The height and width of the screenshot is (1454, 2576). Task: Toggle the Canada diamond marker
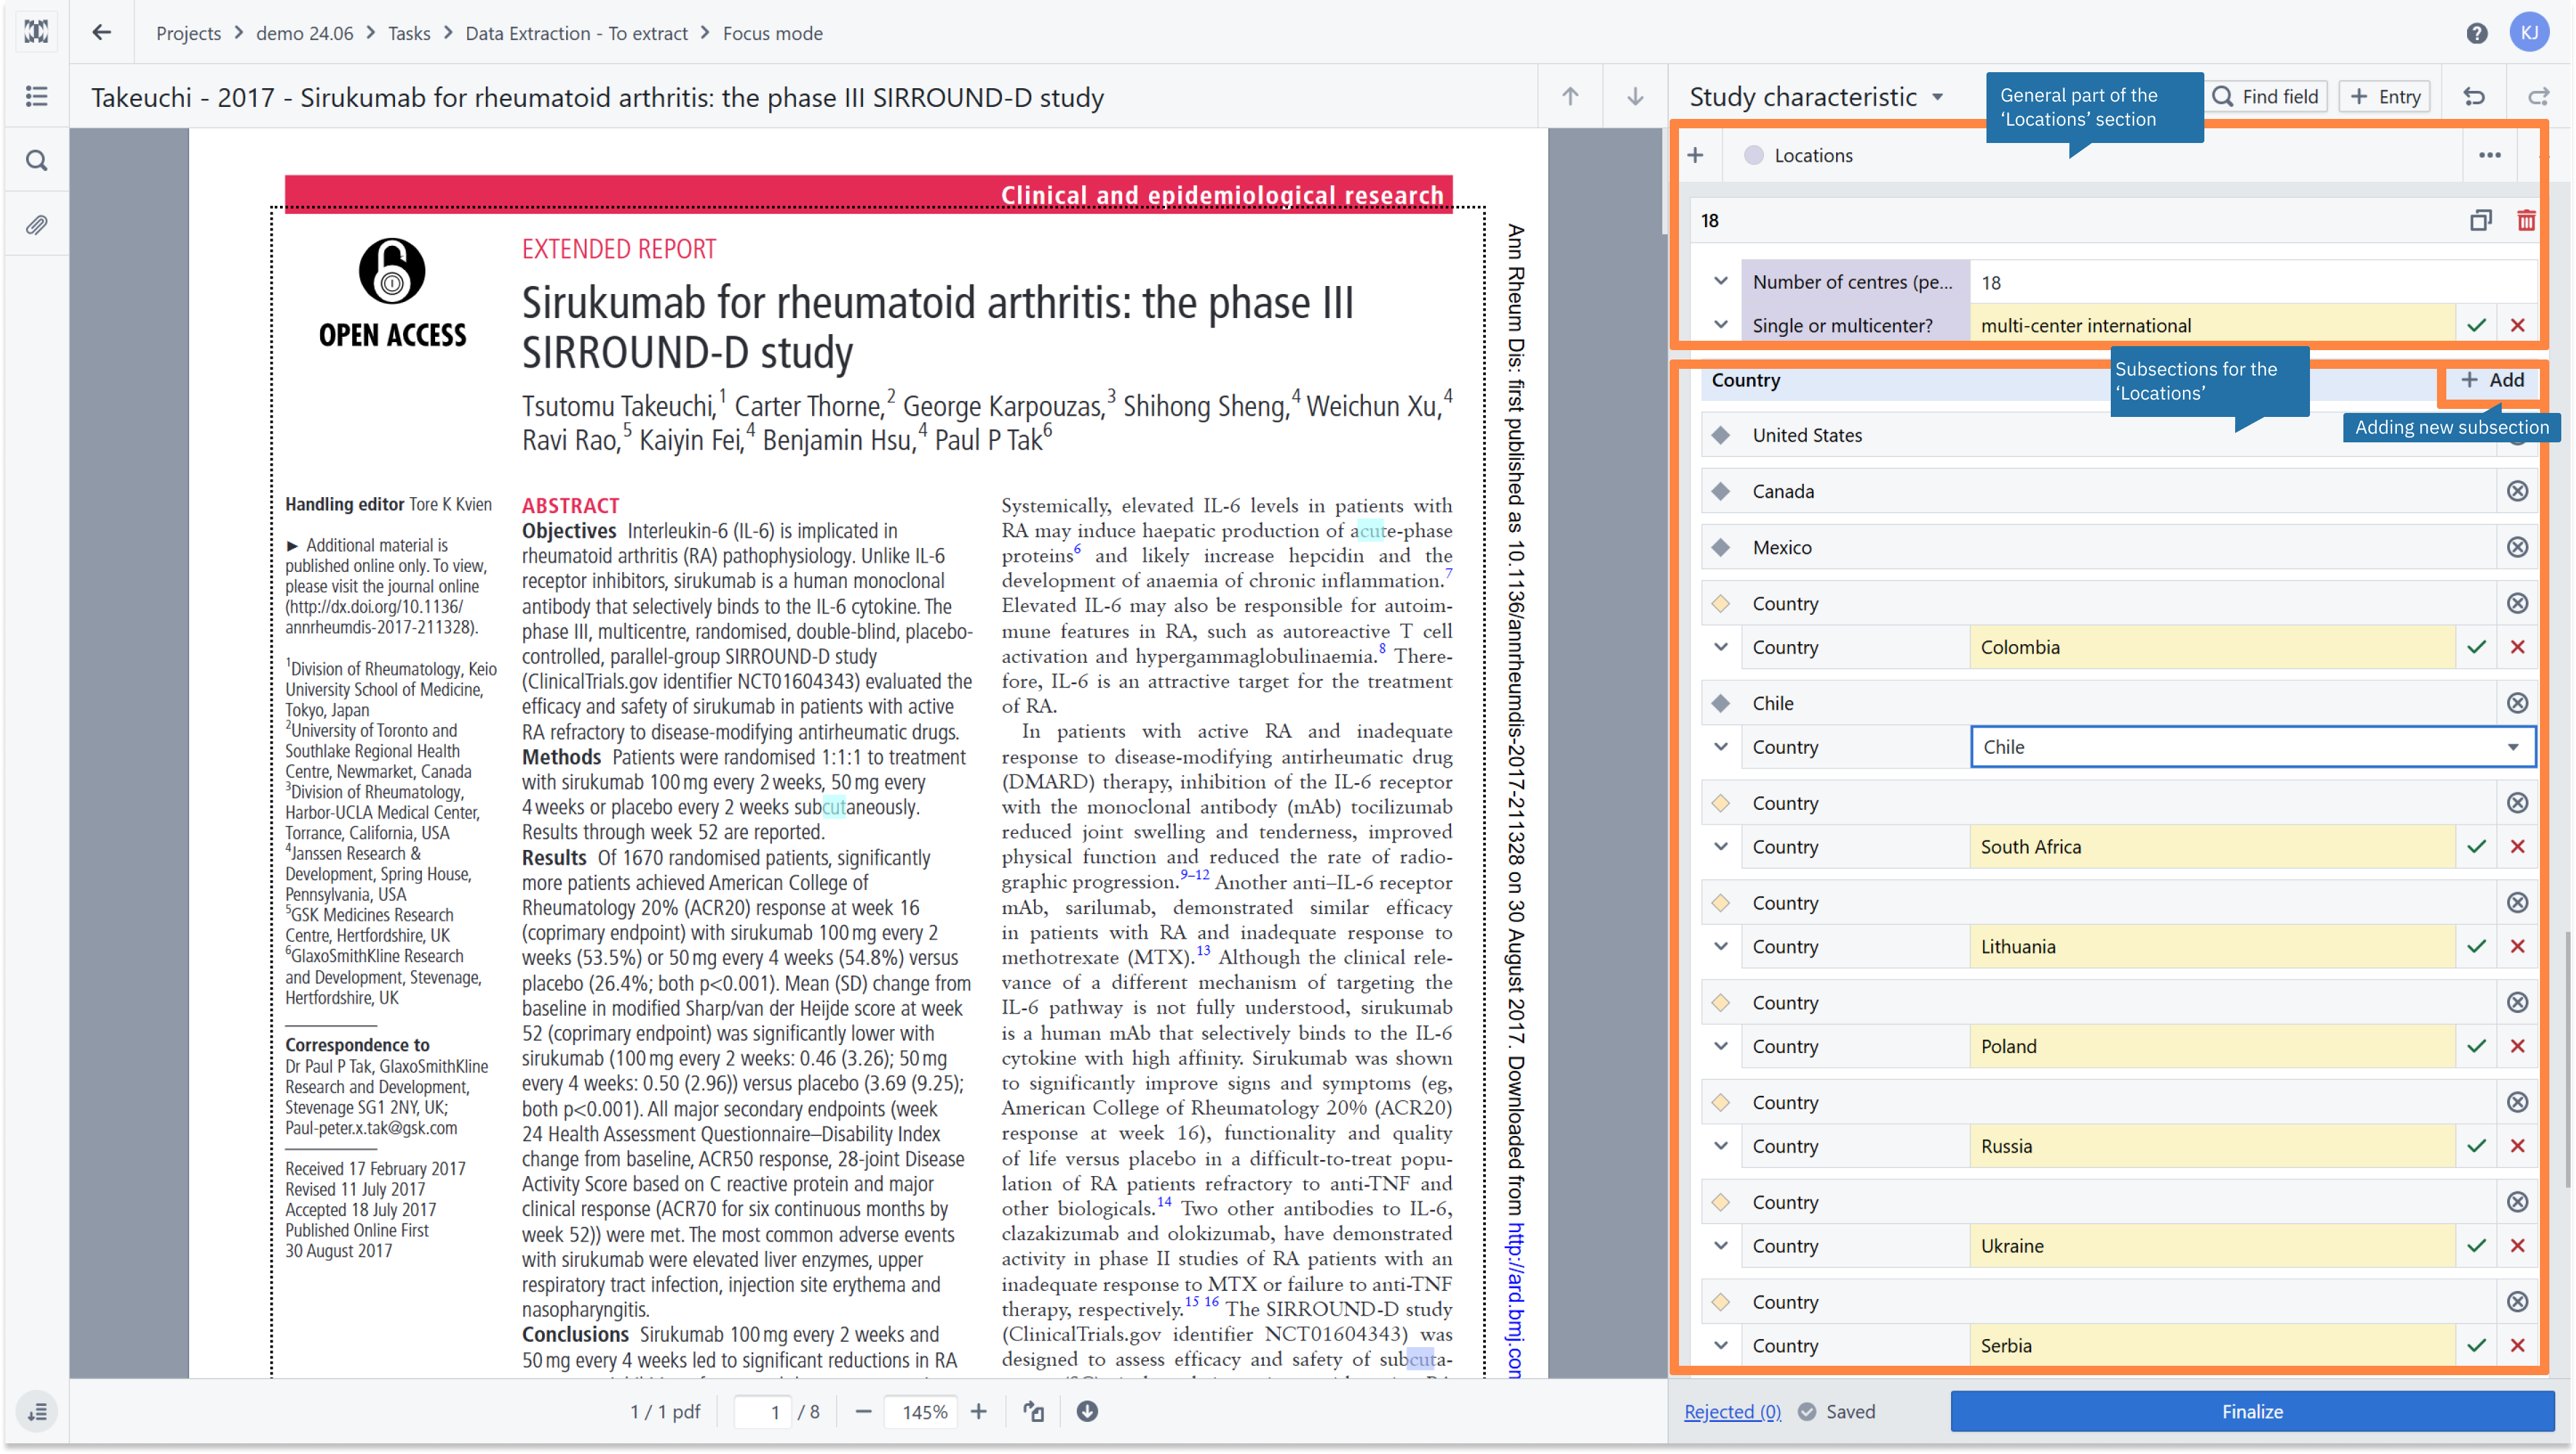[x=1720, y=491]
